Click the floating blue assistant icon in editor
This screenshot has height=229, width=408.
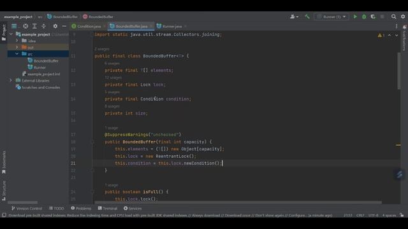coord(399,174)
